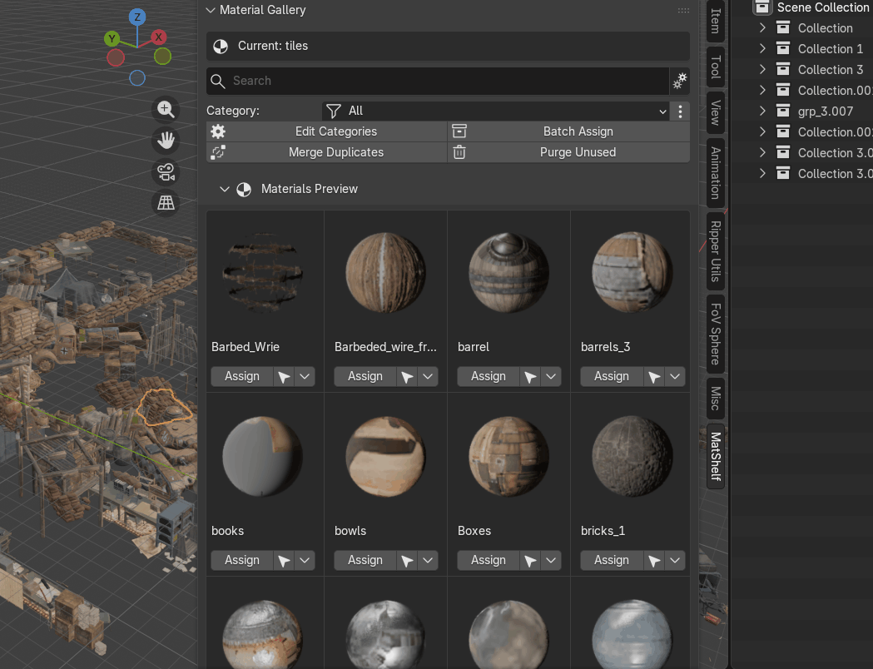Screen dimensions: 873x669
Task: Switch to the Animation sidebar tab
Action: point(716,173)
